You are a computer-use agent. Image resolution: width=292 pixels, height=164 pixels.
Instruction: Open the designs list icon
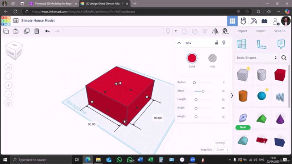coord(16,20)
